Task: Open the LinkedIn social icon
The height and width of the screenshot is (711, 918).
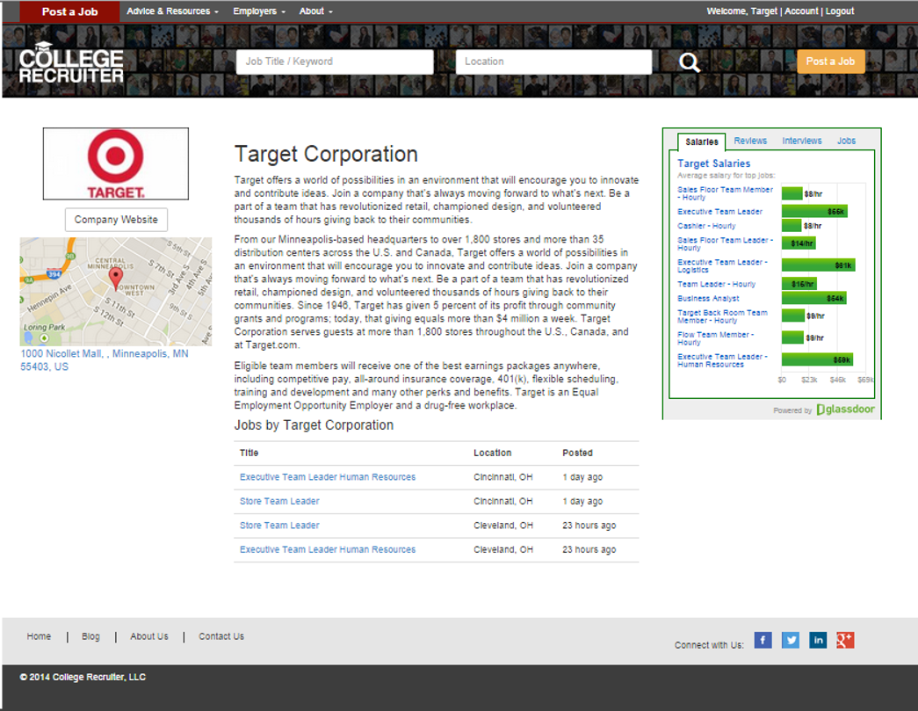Action: coord(818,640)
